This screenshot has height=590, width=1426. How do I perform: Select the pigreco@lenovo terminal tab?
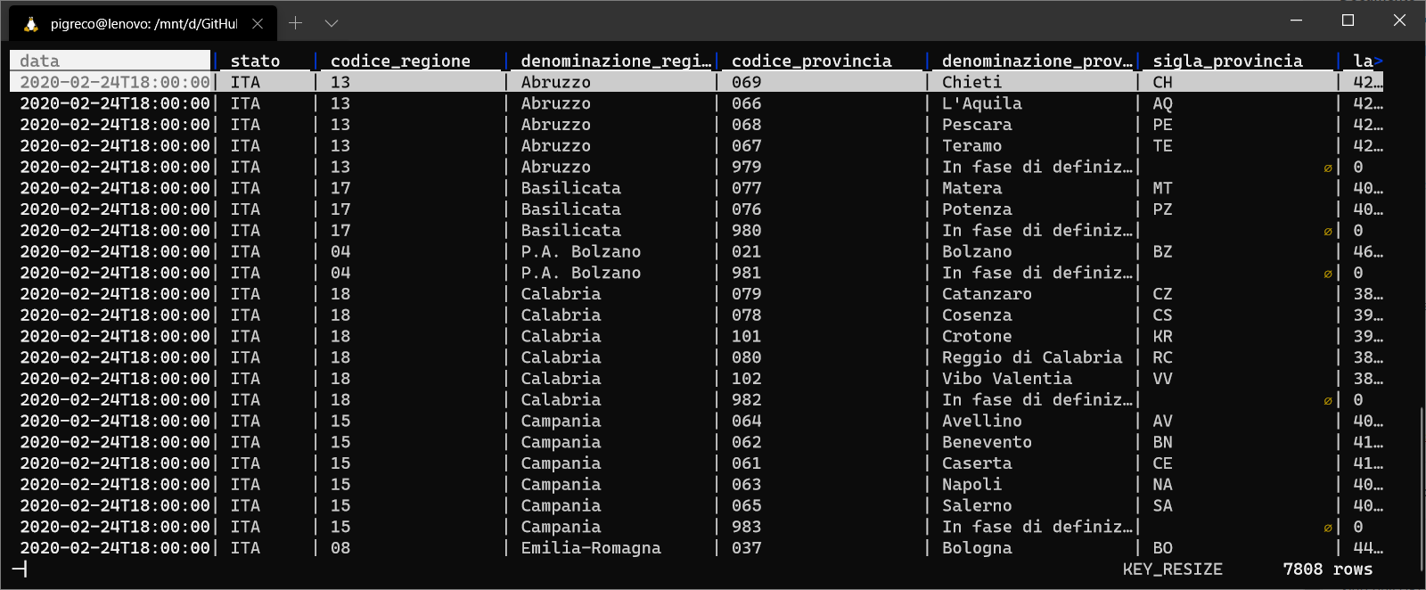point(143,24)
